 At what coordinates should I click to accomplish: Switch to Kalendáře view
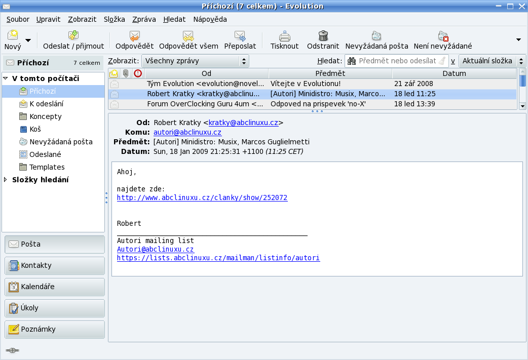(x=55, y=287)
